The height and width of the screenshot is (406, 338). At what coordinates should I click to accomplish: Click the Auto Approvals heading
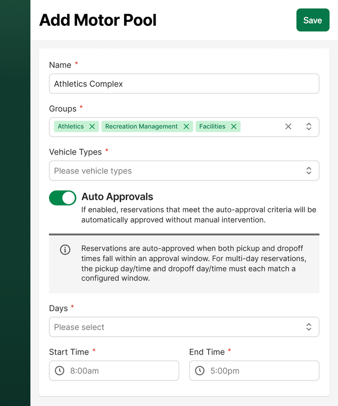click(117, 197)
